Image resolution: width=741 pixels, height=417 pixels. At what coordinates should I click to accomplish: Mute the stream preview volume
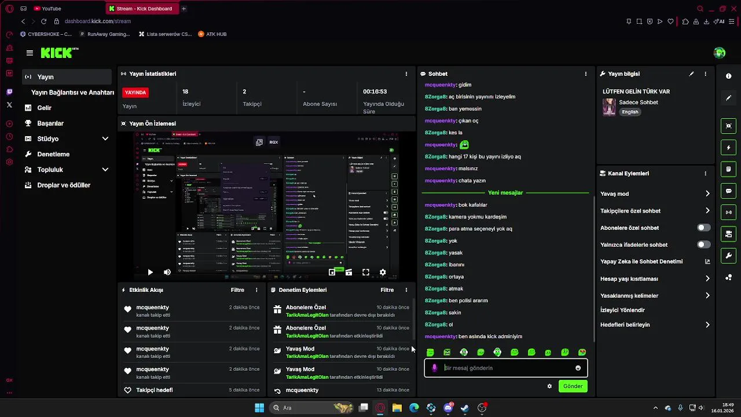[167, 272]
